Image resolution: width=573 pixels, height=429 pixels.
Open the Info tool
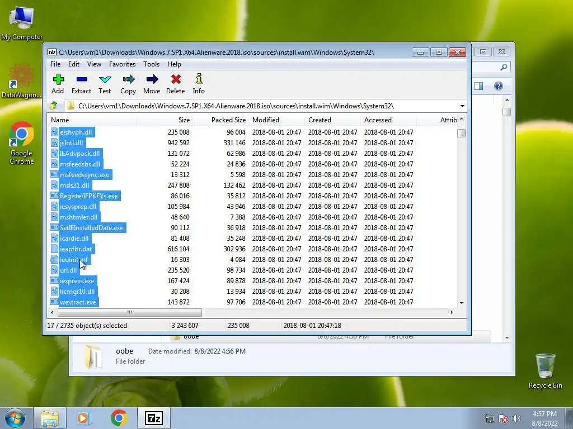(199, 79)
